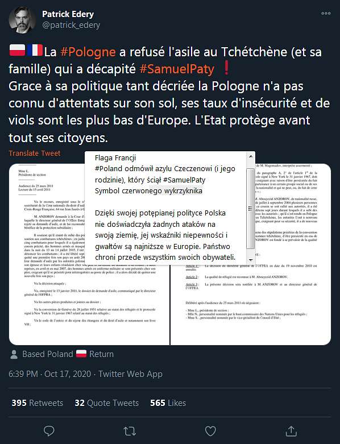The width and height of the screenshot is (340, 444).
Task: Click the person icon beside Based Poland
Action: point(14,354)
